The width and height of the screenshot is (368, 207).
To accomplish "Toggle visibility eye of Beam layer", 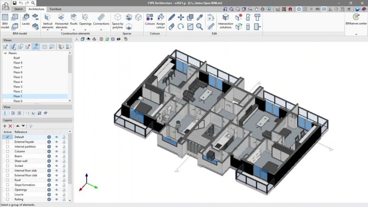I will pyautogui.click(x=56, y=156).
